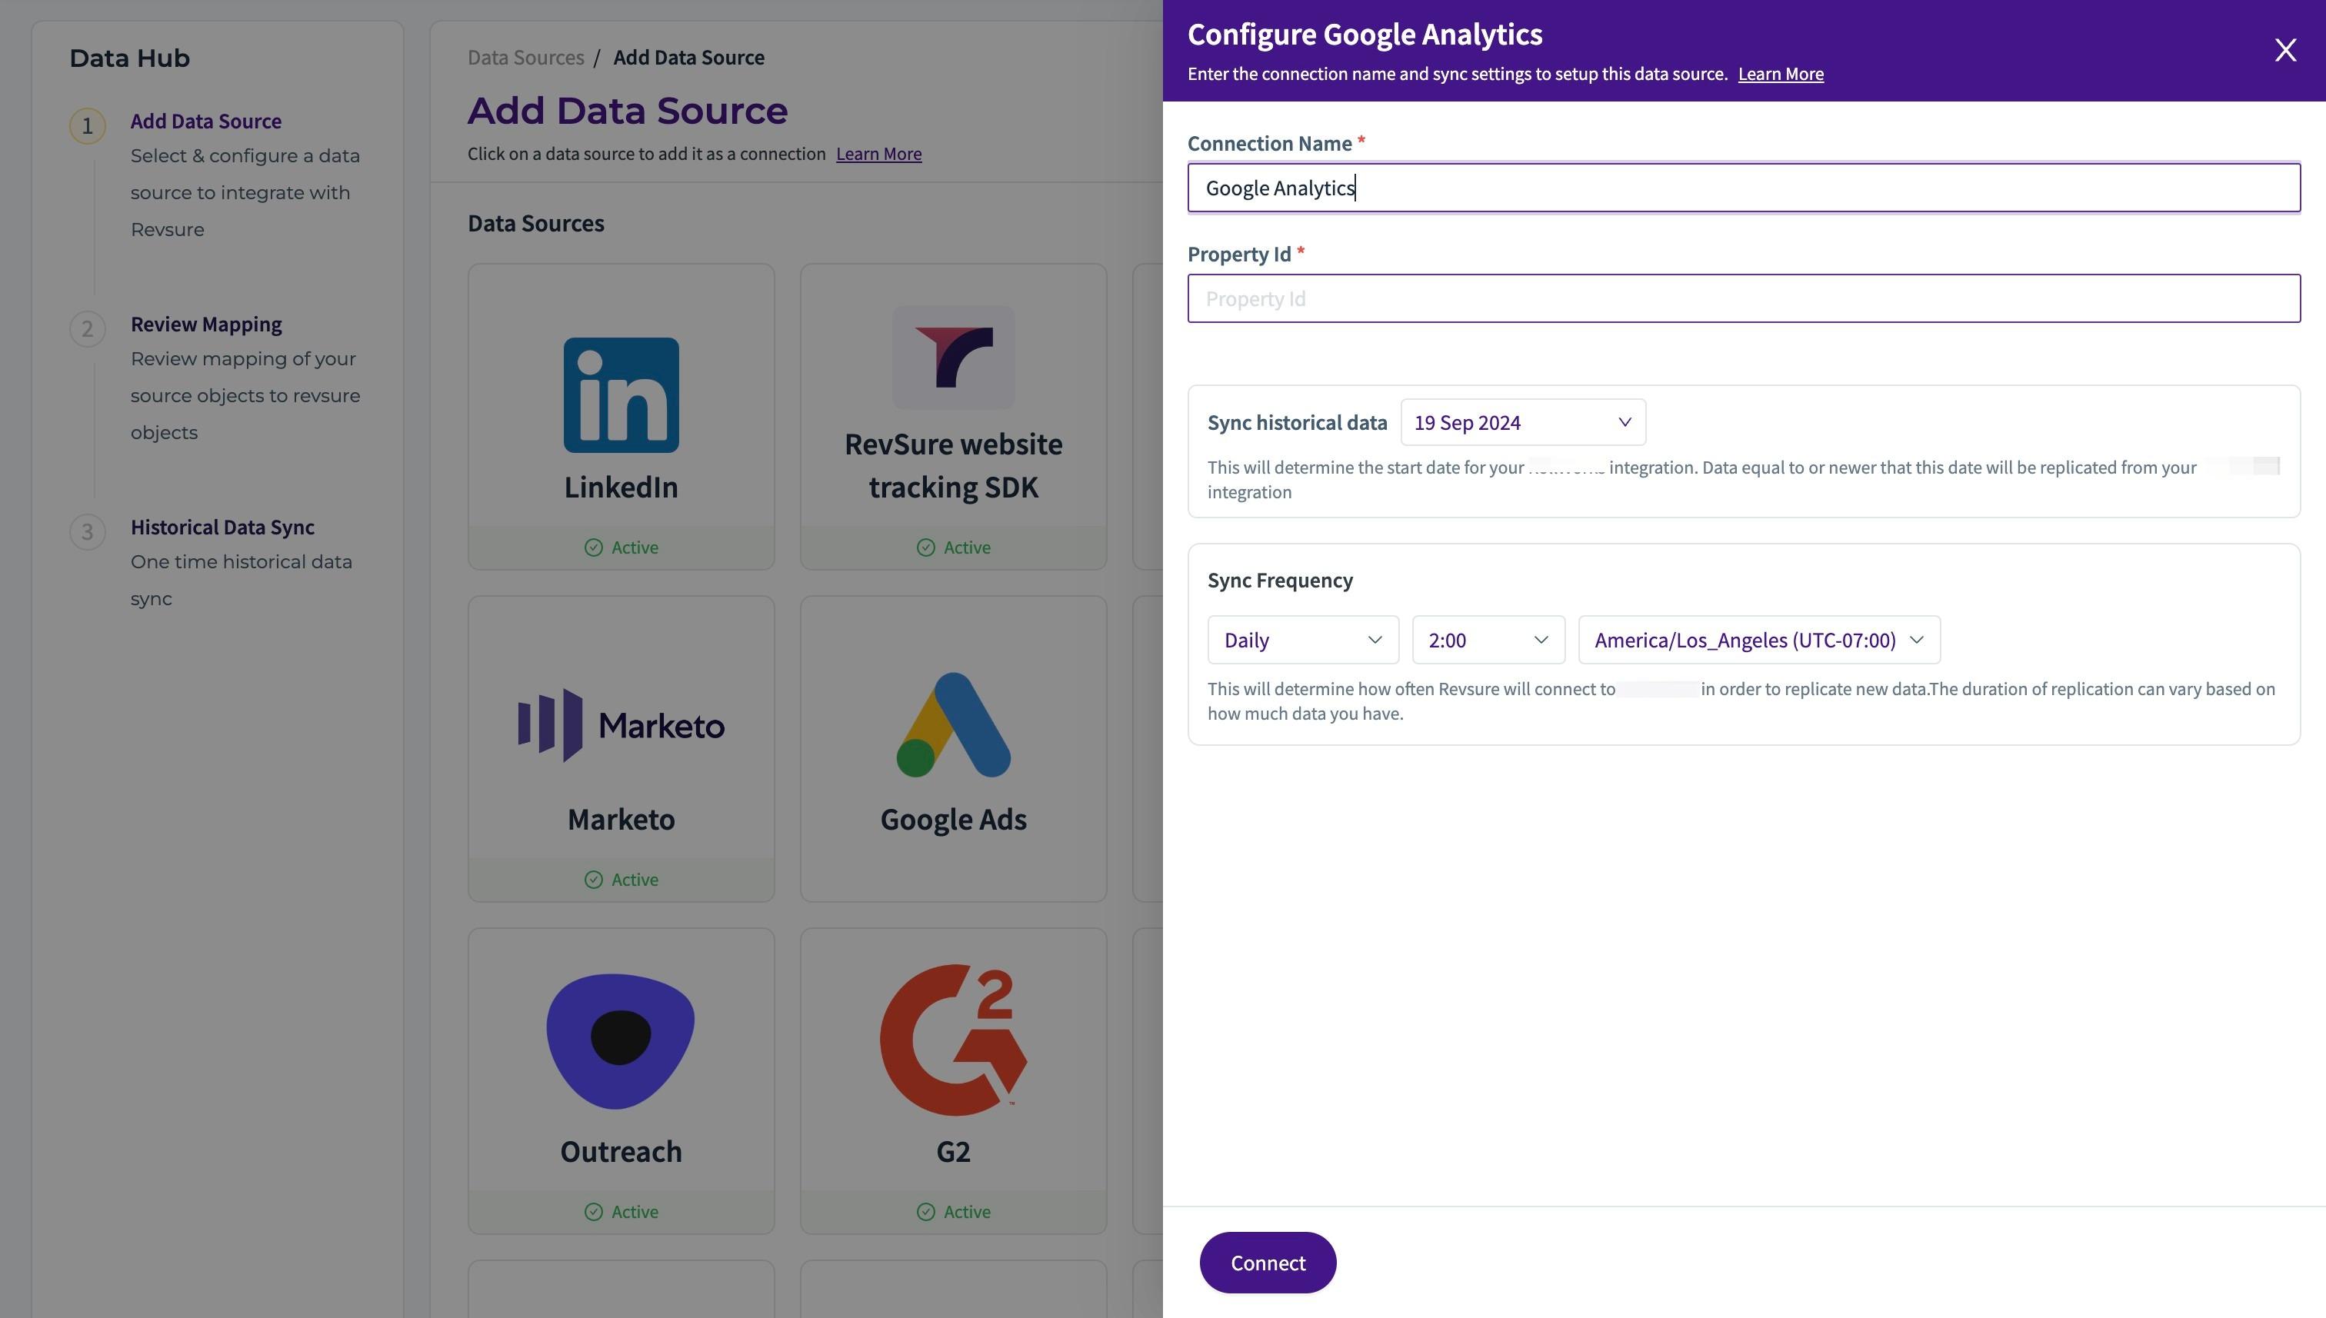Click the Data Sources breadcrumb

coord(525,57)
